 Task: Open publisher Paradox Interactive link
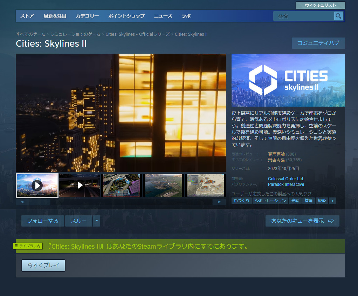(286, 184)
